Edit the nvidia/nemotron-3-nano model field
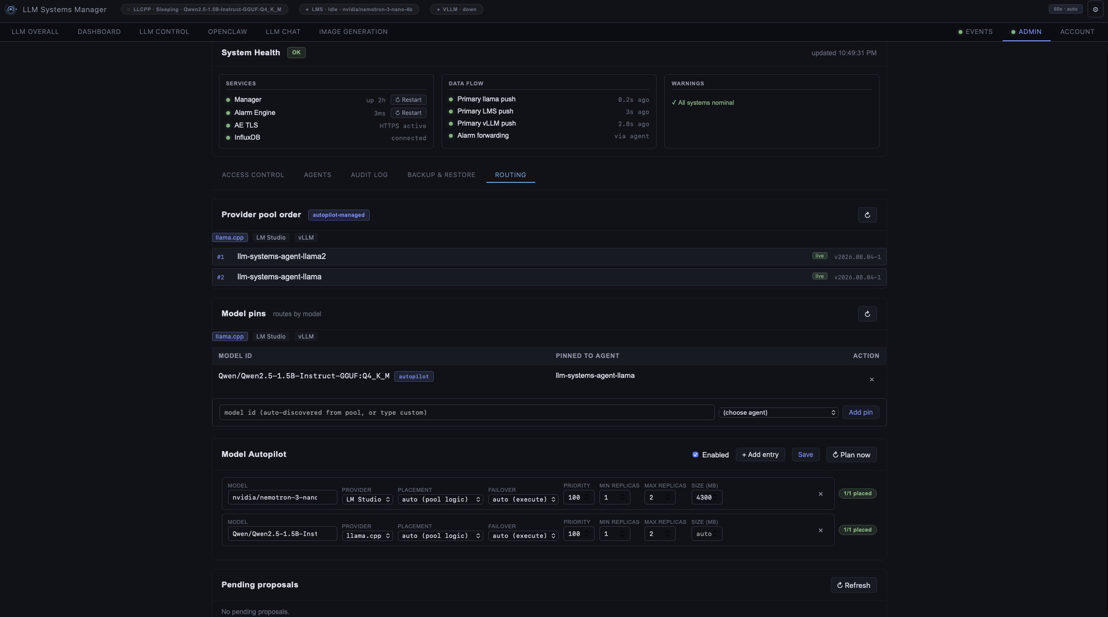 pos(282,497)
